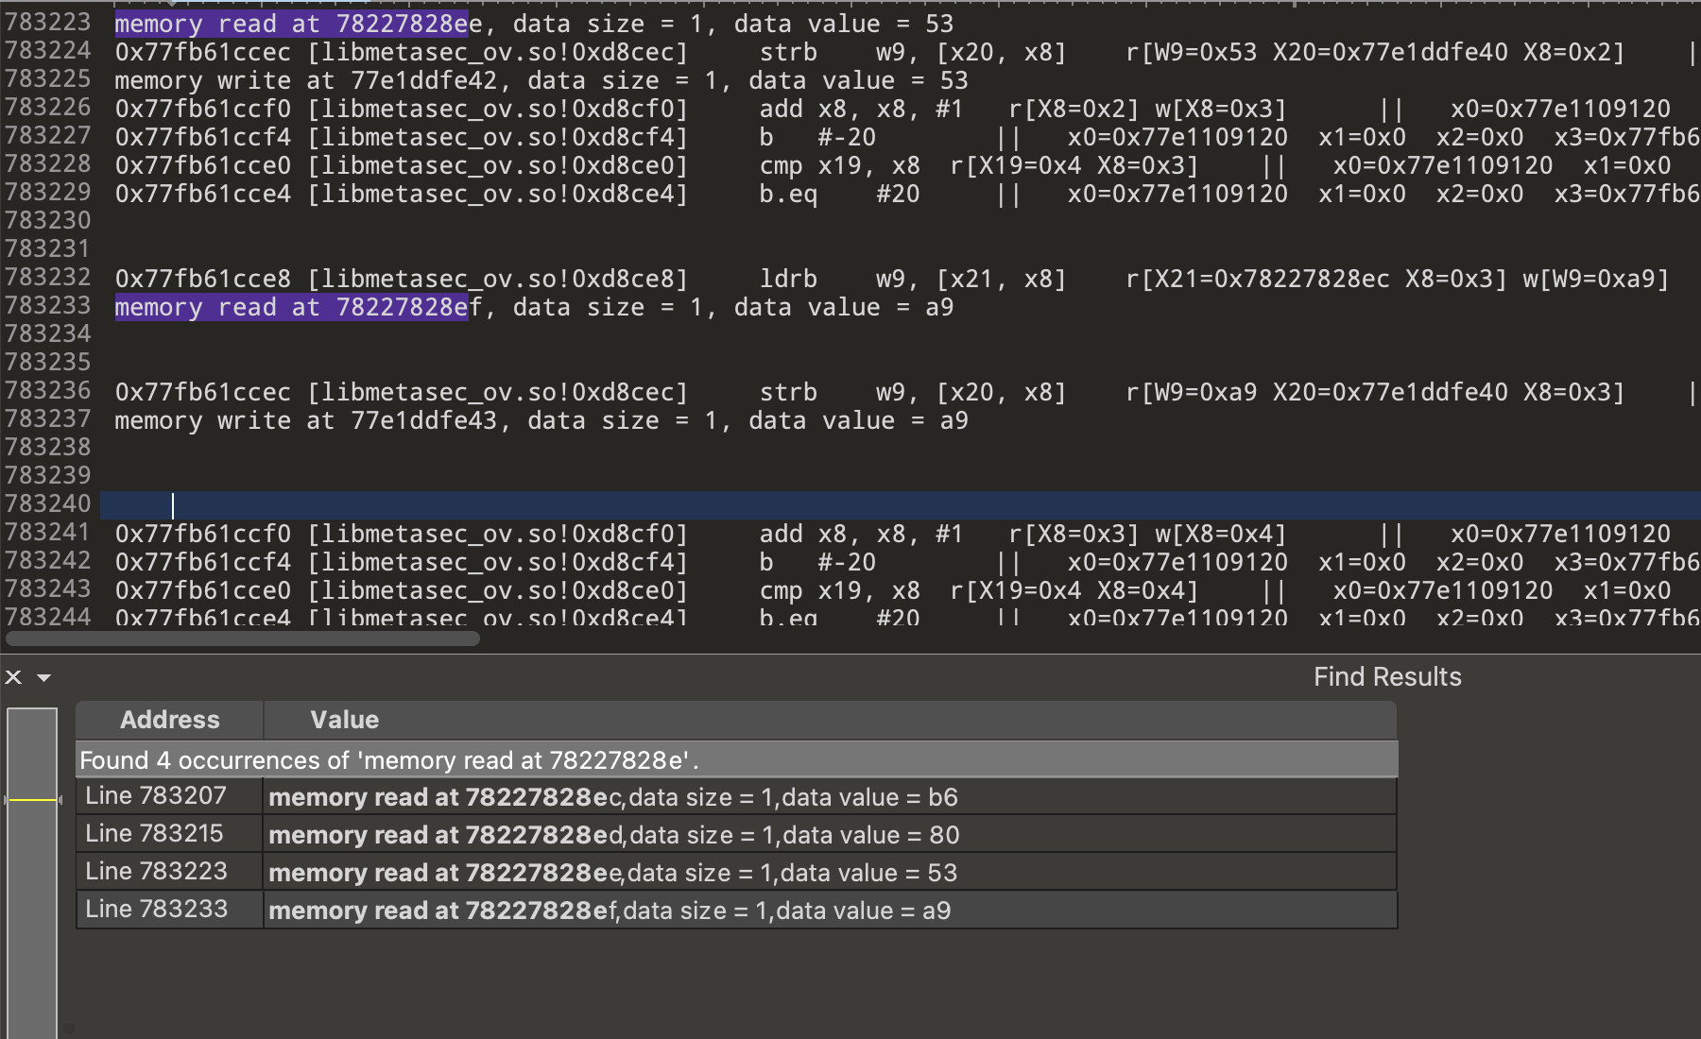Image resolution: width=1701 pixels, height=1039 pixels.
Task: Click the ldrb instruction on line 783232
Action: [x=788, y=279]
